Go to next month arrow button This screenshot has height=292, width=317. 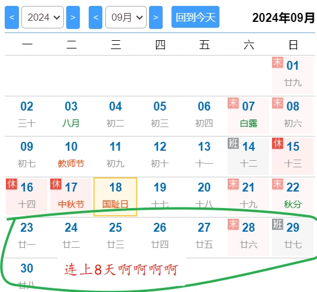pyautogui.click(x=156, y=17)
